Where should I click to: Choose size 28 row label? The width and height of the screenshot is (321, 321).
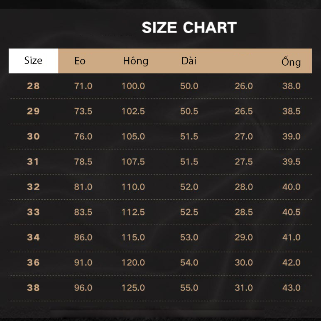[33, 86]
